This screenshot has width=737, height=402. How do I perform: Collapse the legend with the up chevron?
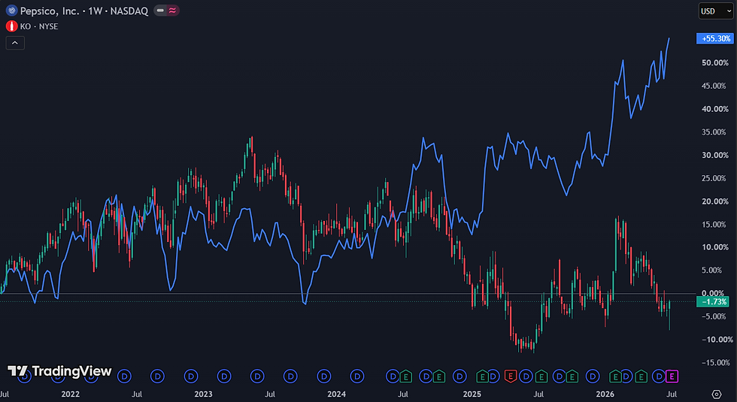point(15,43)
